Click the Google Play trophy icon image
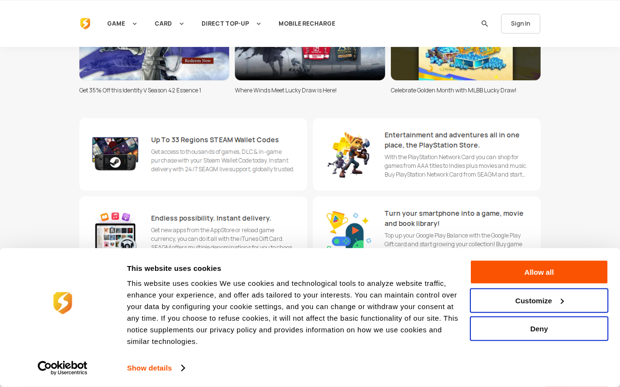The image size is (620, 387). (x=349, y=230)
